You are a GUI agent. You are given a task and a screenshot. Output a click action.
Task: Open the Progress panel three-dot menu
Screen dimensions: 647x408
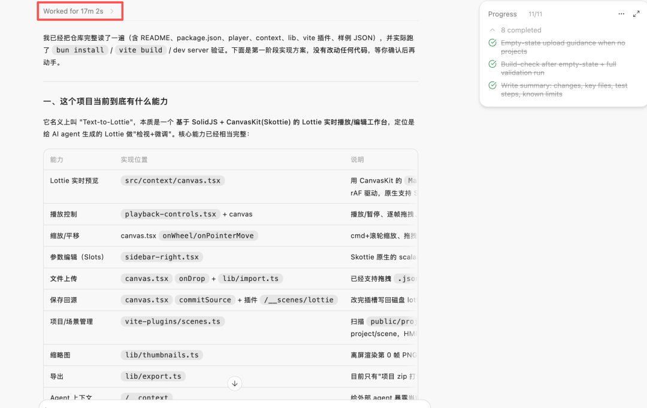tap(621, 14)
